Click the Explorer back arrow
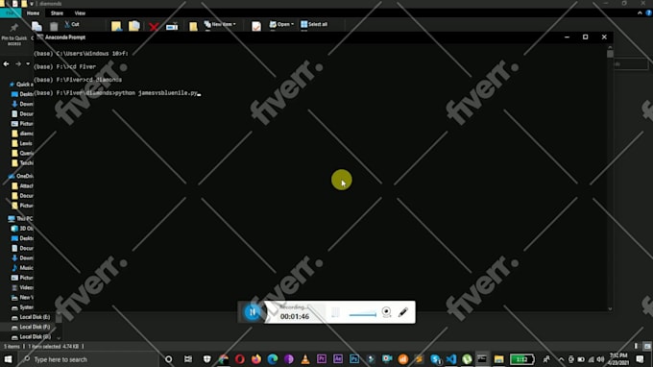This screenshot has height=367, width=653. click(x=7, y=64)
